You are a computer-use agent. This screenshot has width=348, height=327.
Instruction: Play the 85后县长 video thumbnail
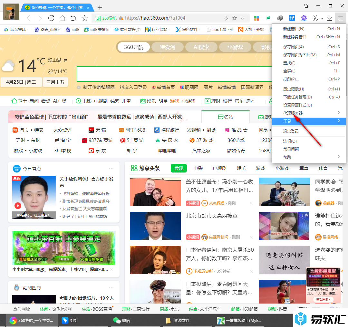coord(34,197)
